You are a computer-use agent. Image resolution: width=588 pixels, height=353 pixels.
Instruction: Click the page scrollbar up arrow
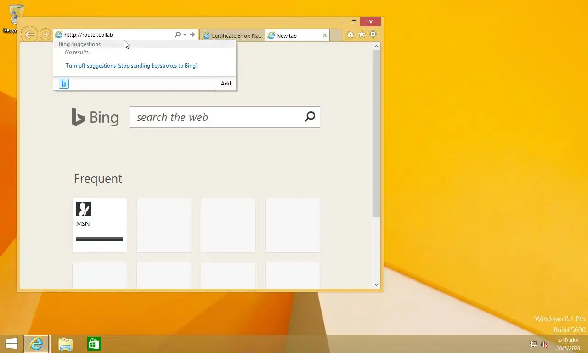[377, 46]
